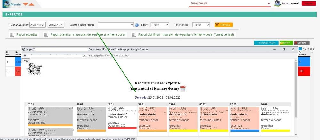Click the Log out button
320x140 pixels.
pos(308,4)
